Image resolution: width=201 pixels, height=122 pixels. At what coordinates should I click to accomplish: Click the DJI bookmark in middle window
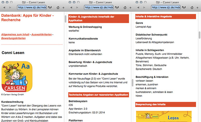(x=117, y=7)
